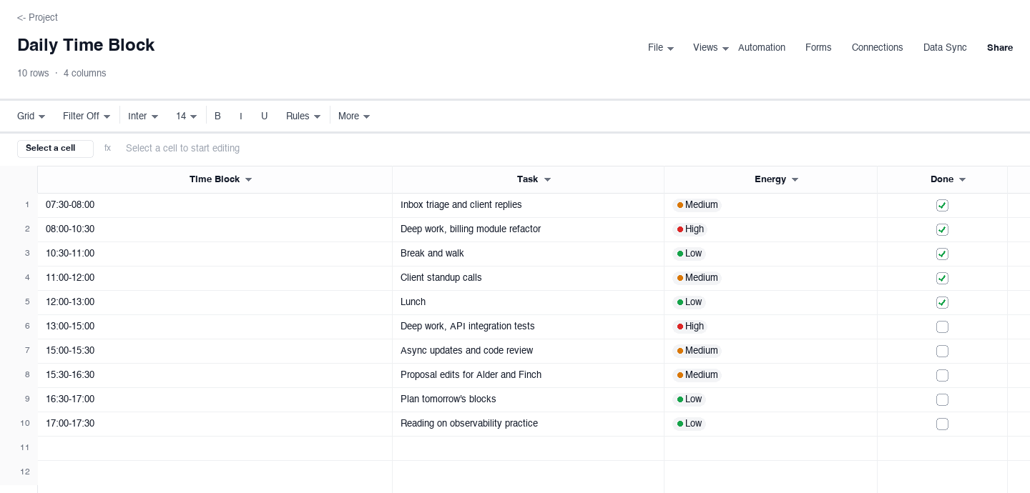This screenshot has width=1030, height=493.
Task: Select the 16:30-17:00 time block cell
Action: [x=215, y=399]
